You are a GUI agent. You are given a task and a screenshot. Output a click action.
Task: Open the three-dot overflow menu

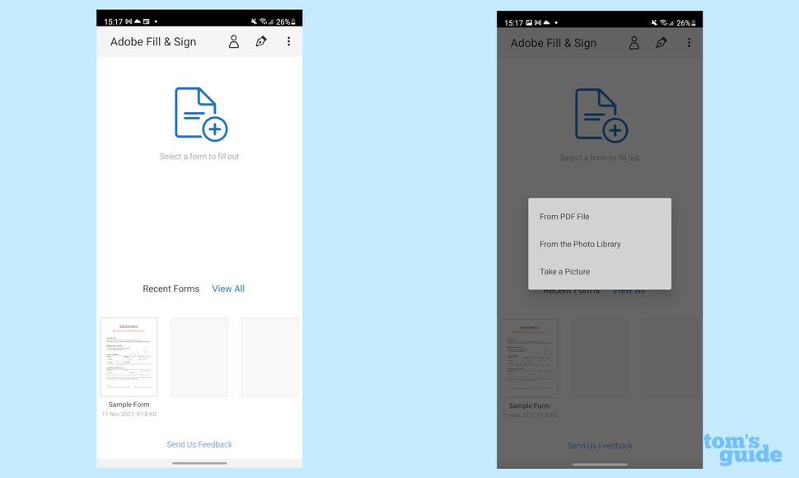(x=288, y=41)
